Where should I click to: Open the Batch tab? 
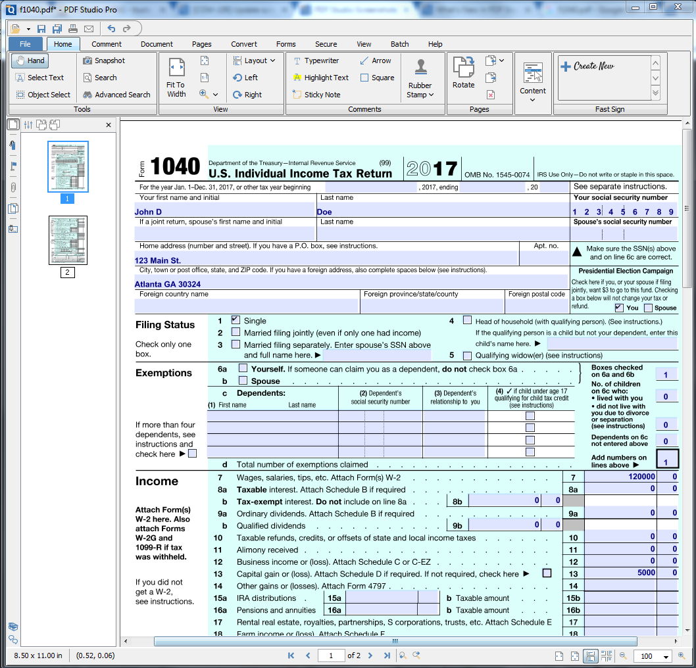399,44
